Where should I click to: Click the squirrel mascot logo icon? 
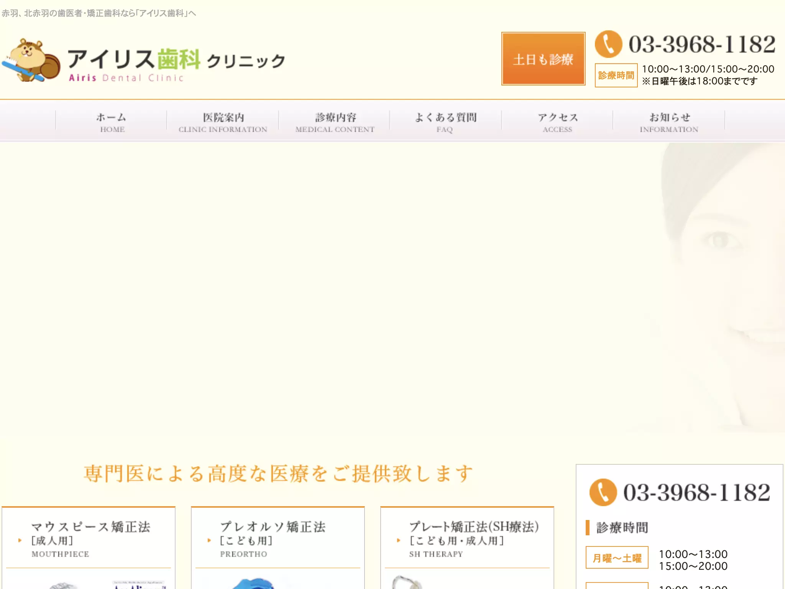pos(31,60)
